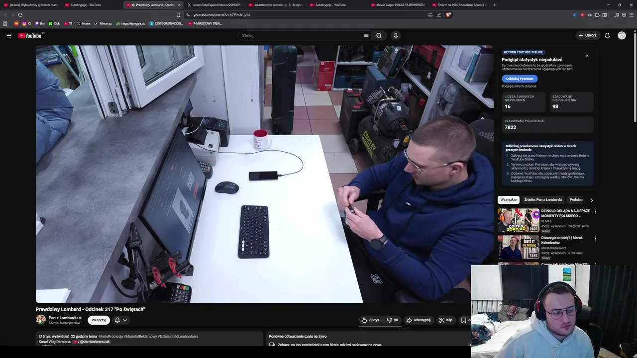Reload the page in browser
This screenshot has width=637, height=358.
point(20,15)
